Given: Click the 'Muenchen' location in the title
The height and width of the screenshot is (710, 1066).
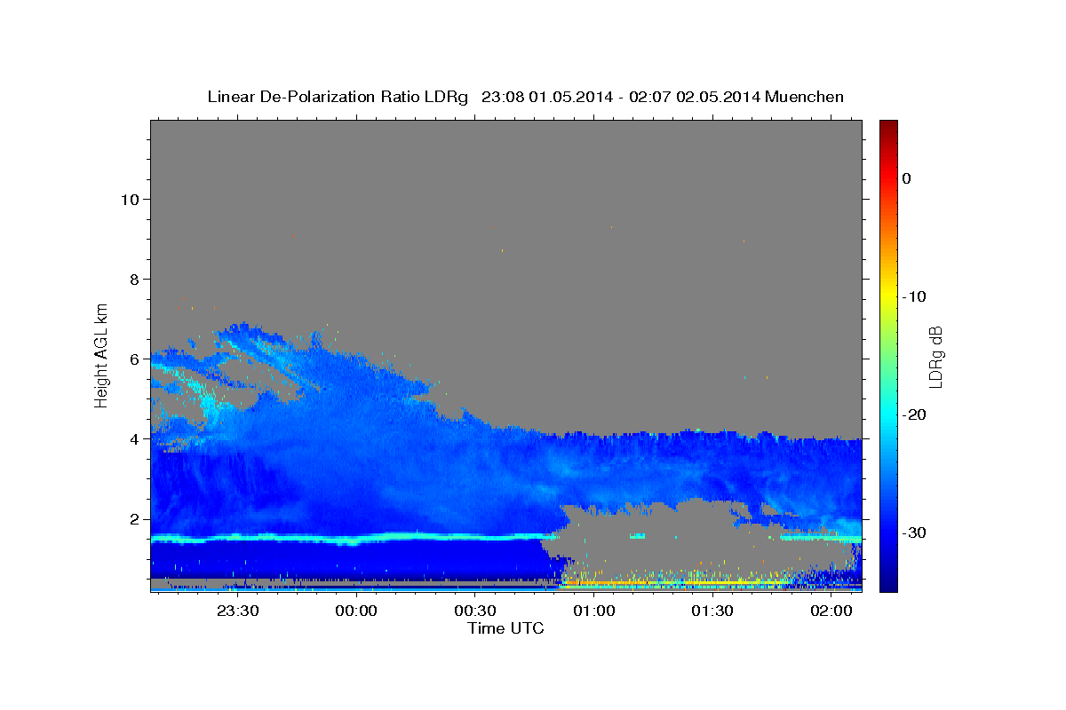Looking at the screenshot, I should click(804, 97).
